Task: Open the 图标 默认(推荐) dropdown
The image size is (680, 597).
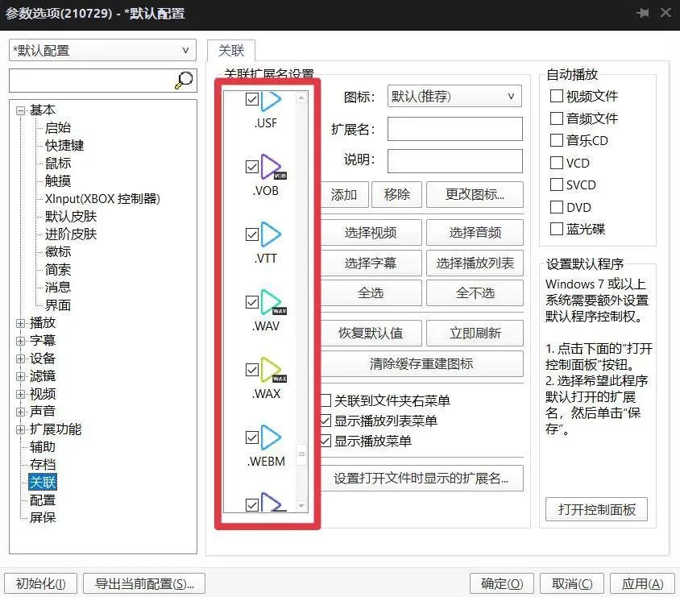Action: 454,96
